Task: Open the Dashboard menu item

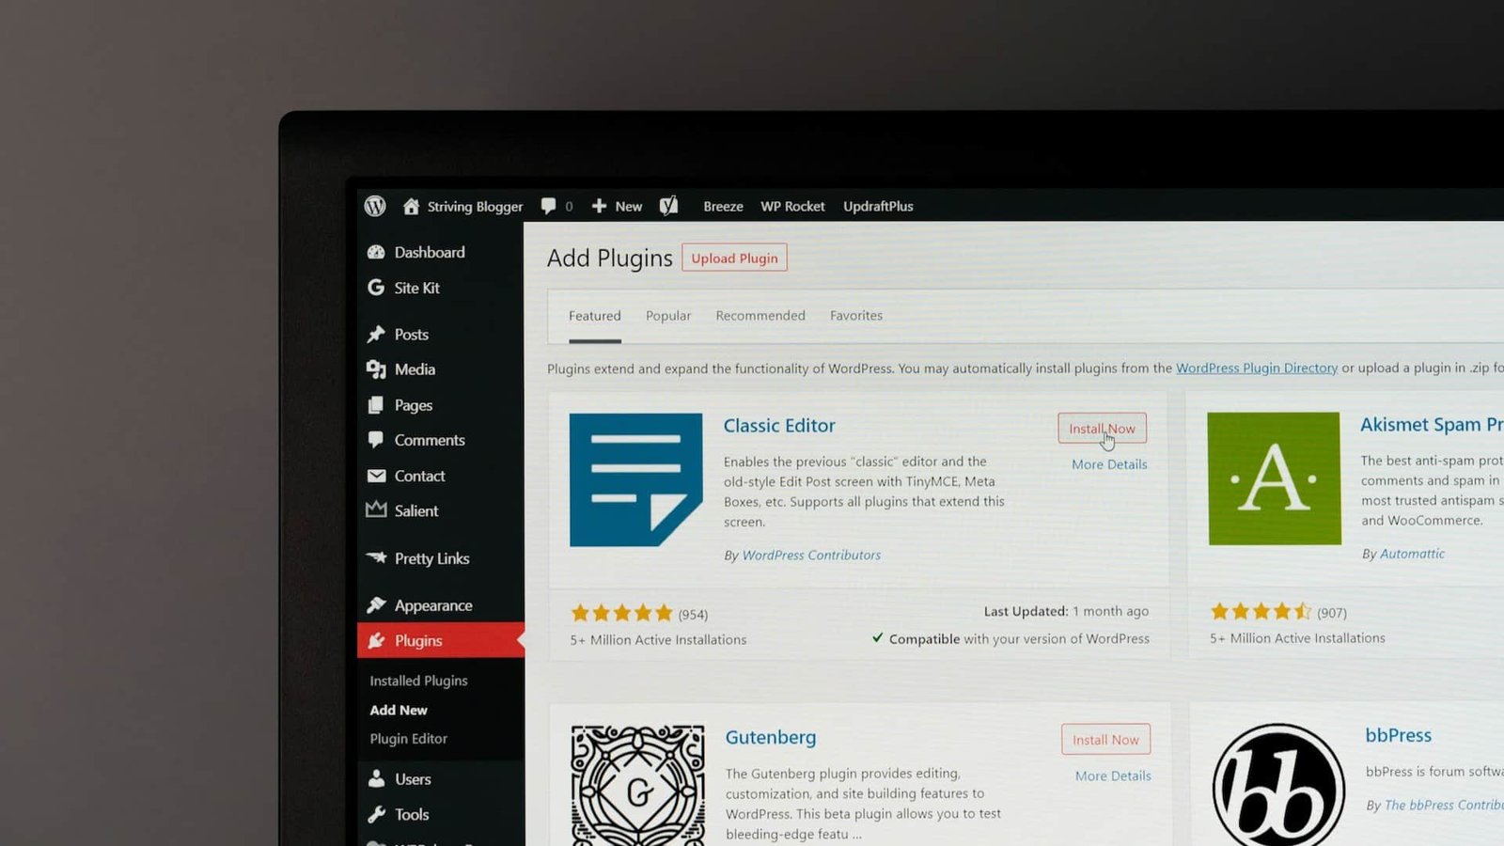Action: point(429,252)
